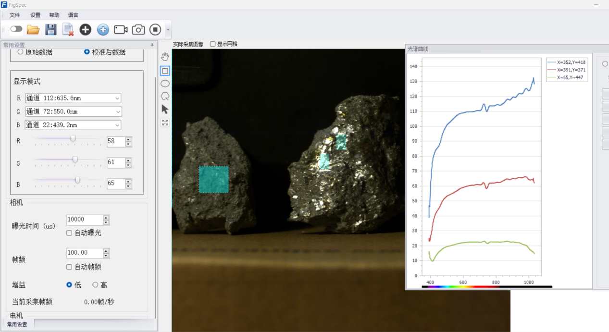Image resolution: width=609 pixels, height=332 pixels.
Task: Click the open folder icon
Action: 33,30
